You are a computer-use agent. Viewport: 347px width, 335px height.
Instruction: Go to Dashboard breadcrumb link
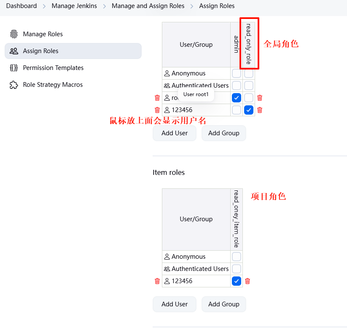point(22,6)
